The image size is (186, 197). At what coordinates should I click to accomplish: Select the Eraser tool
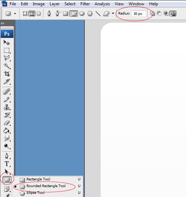pos(7,123)
